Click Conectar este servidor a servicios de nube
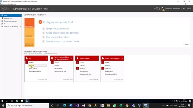 point(63,41)
